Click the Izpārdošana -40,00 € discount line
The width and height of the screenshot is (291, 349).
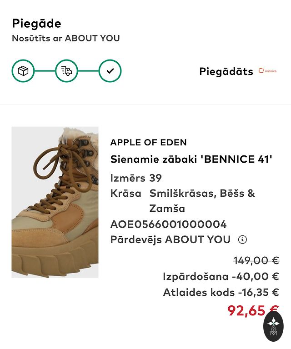(221, 276)
